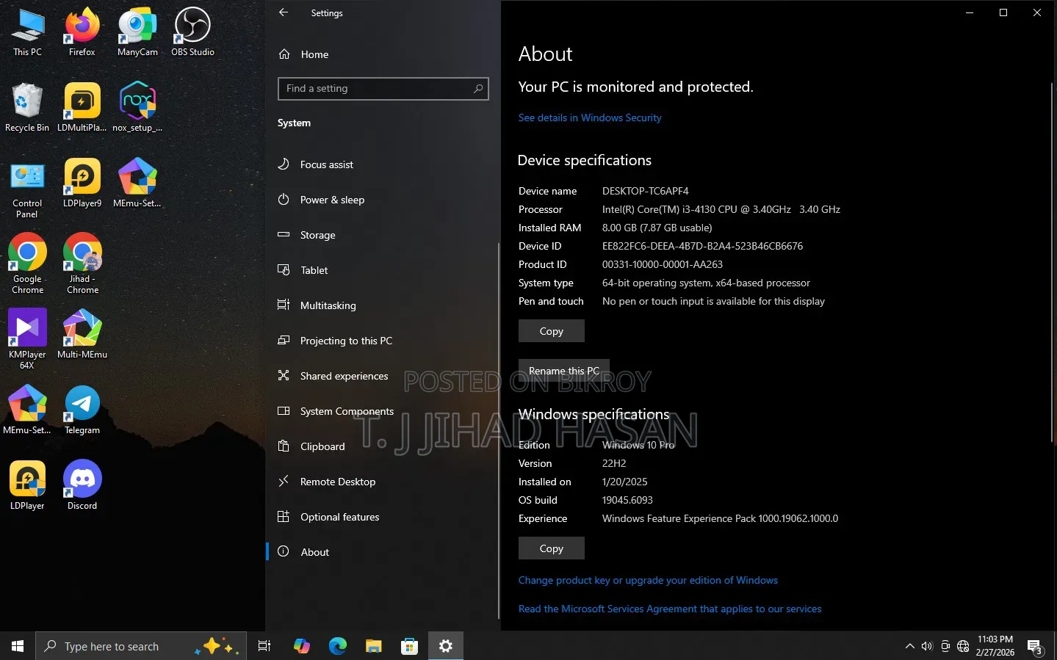Read the Microsoft Services Agreement link
Viewport: 1057px width, 660px height.
click(670, 609)
